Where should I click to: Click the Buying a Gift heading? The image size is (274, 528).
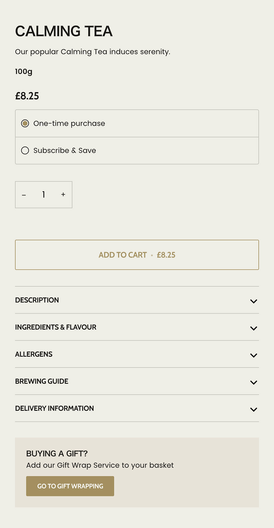point(57,454)
